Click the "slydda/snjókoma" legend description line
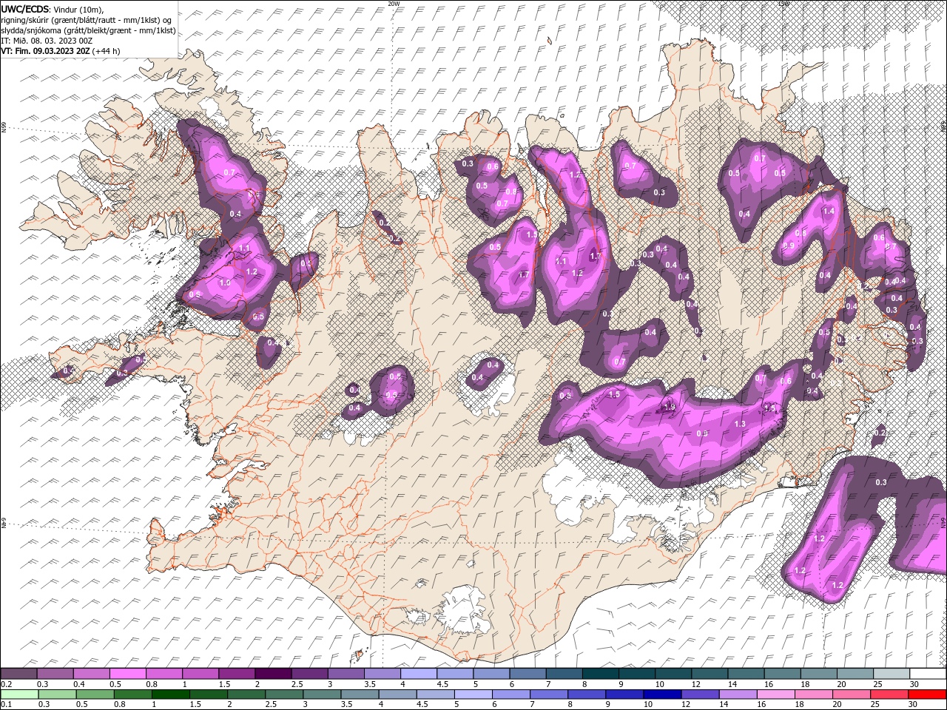This screenshot has height=710, width=947. tap(88, 30)
